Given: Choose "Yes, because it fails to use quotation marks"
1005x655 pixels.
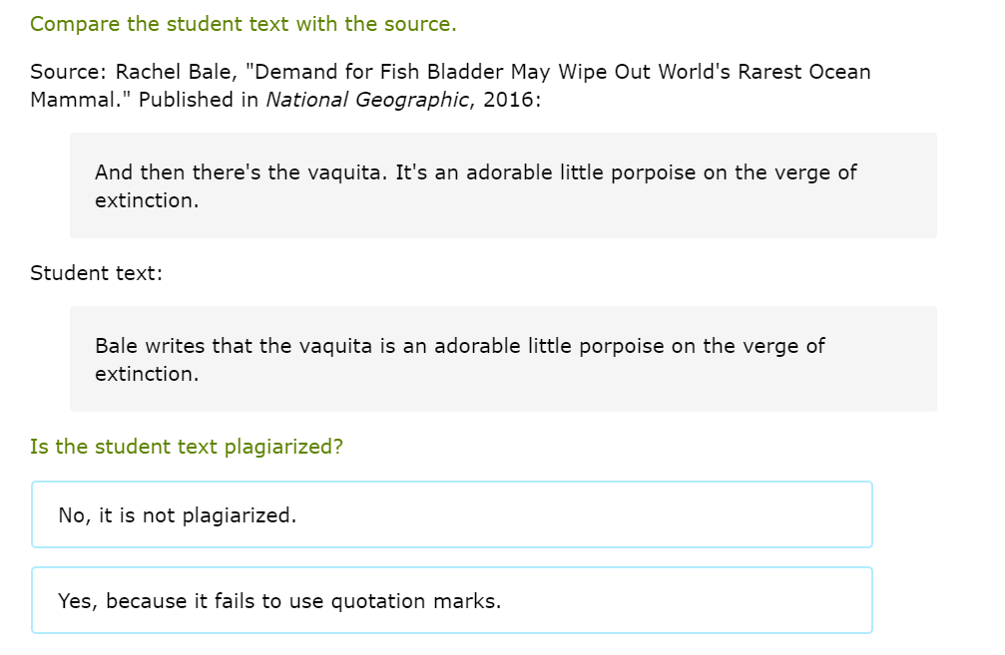Looking at the screenshot, I should coord(451,601).
